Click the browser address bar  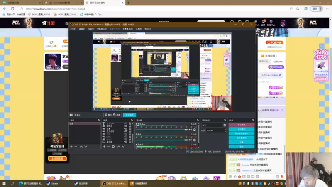(x=154, y=9)
